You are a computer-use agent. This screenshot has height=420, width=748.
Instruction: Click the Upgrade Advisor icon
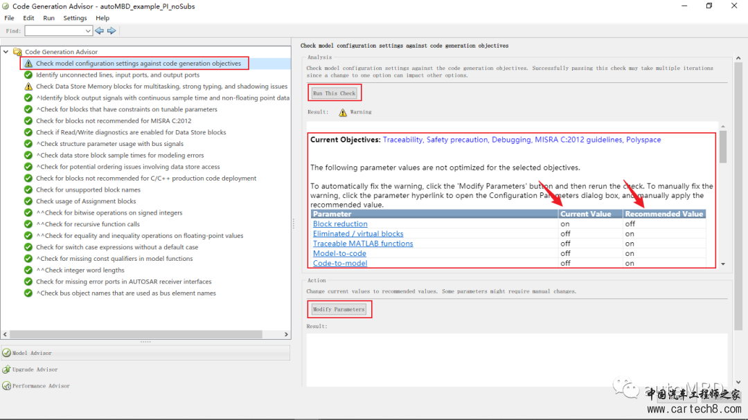click(x=7, y=369)
